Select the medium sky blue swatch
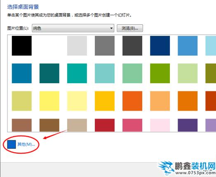The height and width of the screenshot is (177, 216). click(188, 46)
